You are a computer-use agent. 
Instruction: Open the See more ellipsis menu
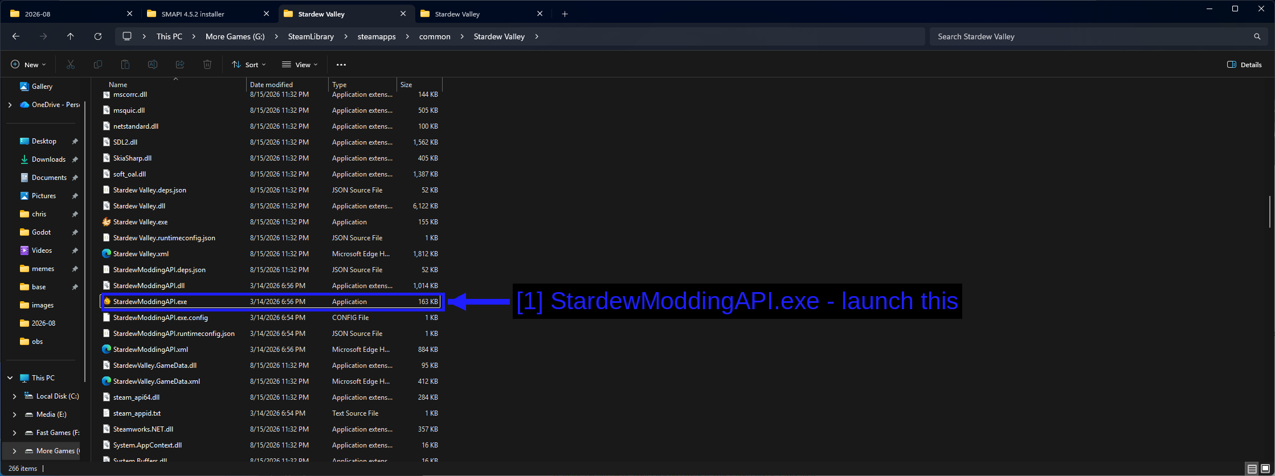pyautogui.click(x=341, y=65)
